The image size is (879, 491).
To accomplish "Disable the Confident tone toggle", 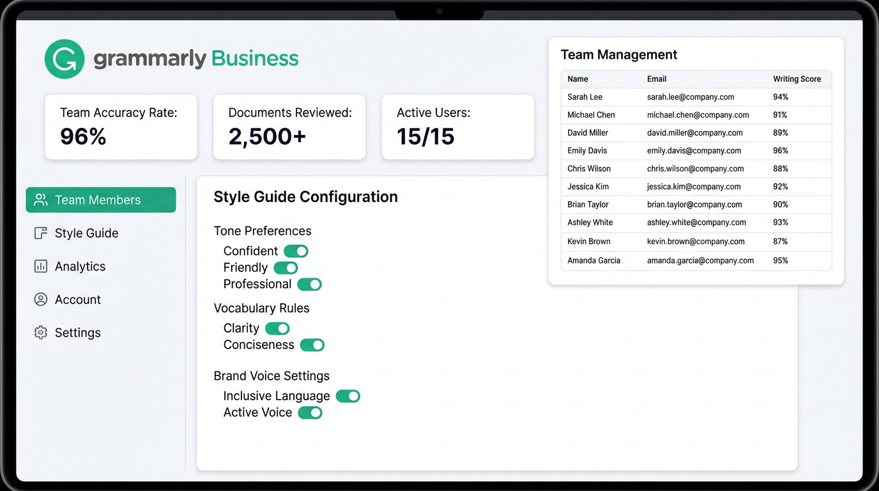I will pos(295,251).
